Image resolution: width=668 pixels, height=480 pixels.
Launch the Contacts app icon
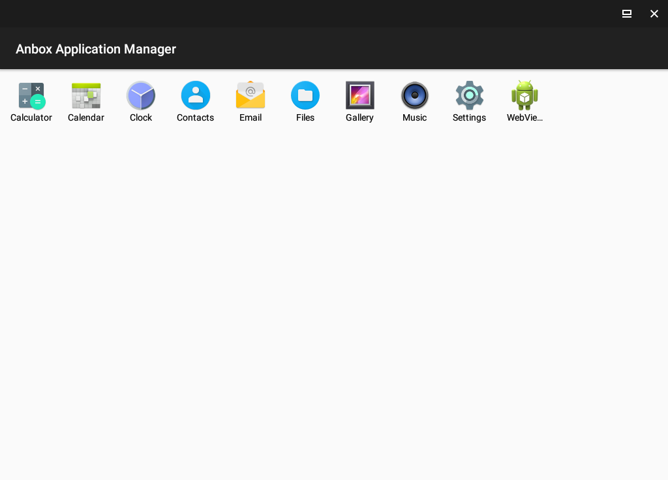[196, 95]
